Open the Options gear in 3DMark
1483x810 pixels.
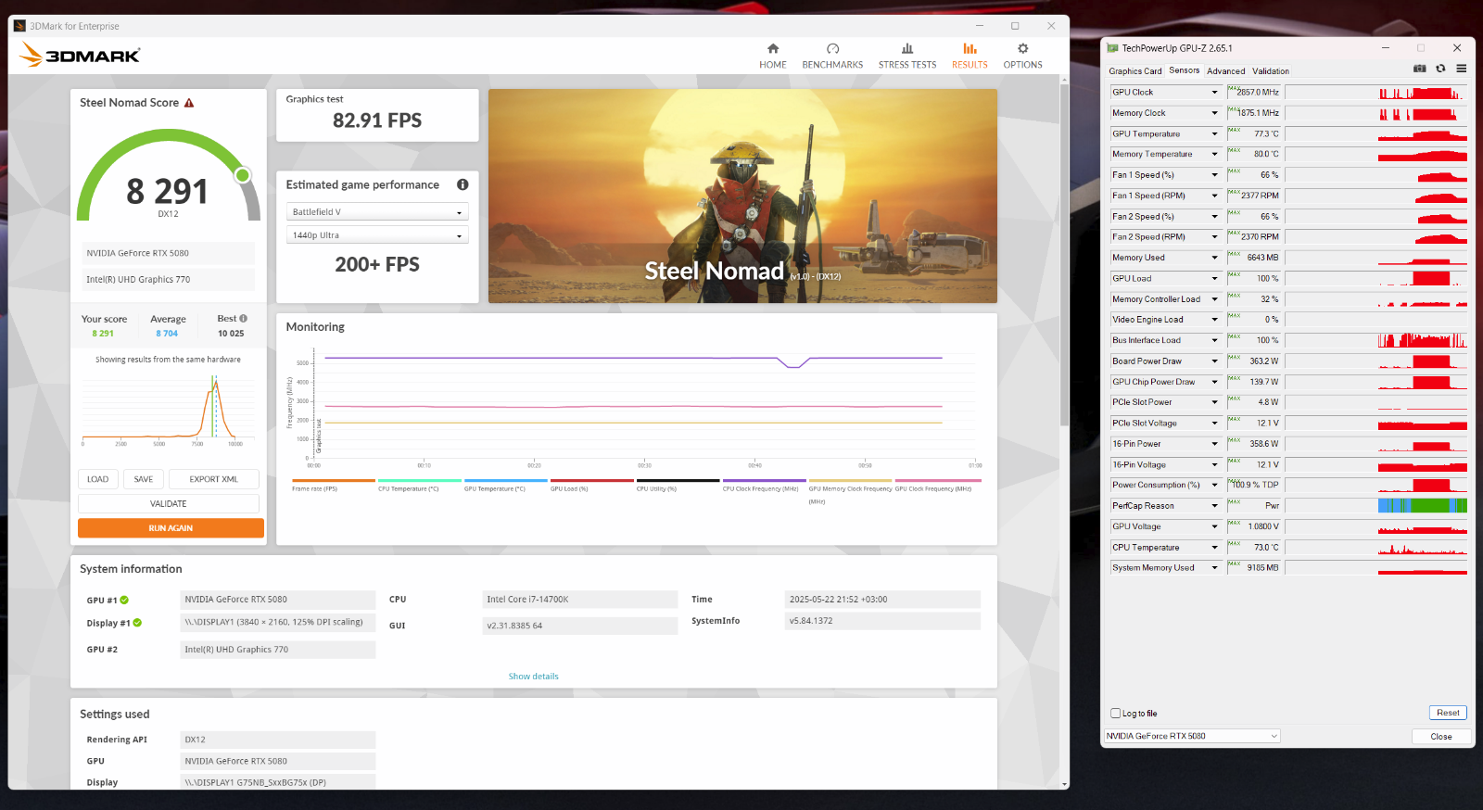pyautogui.click(x=1022, y=56)
